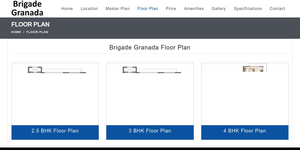Screen dimensions: 300x150
Task: Click the 4 BHK Floor Plan button
Action: coord(245,132)
